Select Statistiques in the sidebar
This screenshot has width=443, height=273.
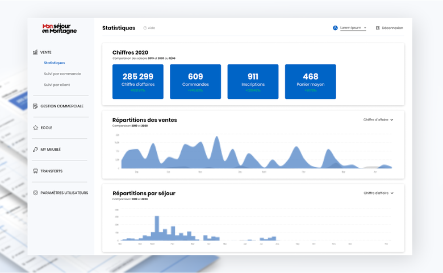point(55,63)
